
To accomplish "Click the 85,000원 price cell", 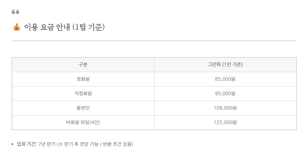I will [225, 79].
